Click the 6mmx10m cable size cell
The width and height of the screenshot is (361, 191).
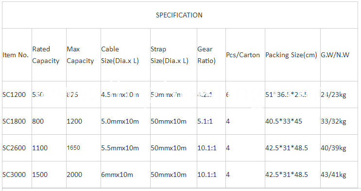coord(117,175)
